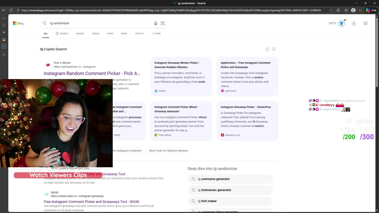Open 'Instagram Giveaway Picker - Views4You' card
This screenshot has height=213, width=379.
tap(248, 121)
